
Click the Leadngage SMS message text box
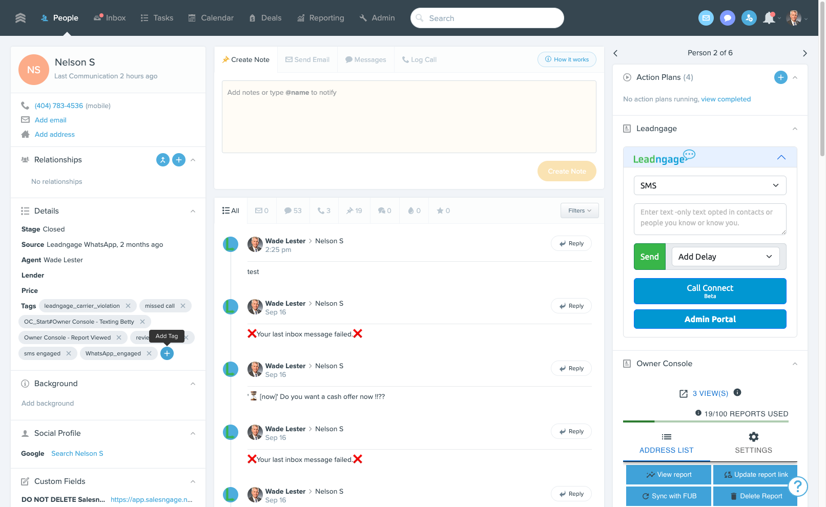710,219
